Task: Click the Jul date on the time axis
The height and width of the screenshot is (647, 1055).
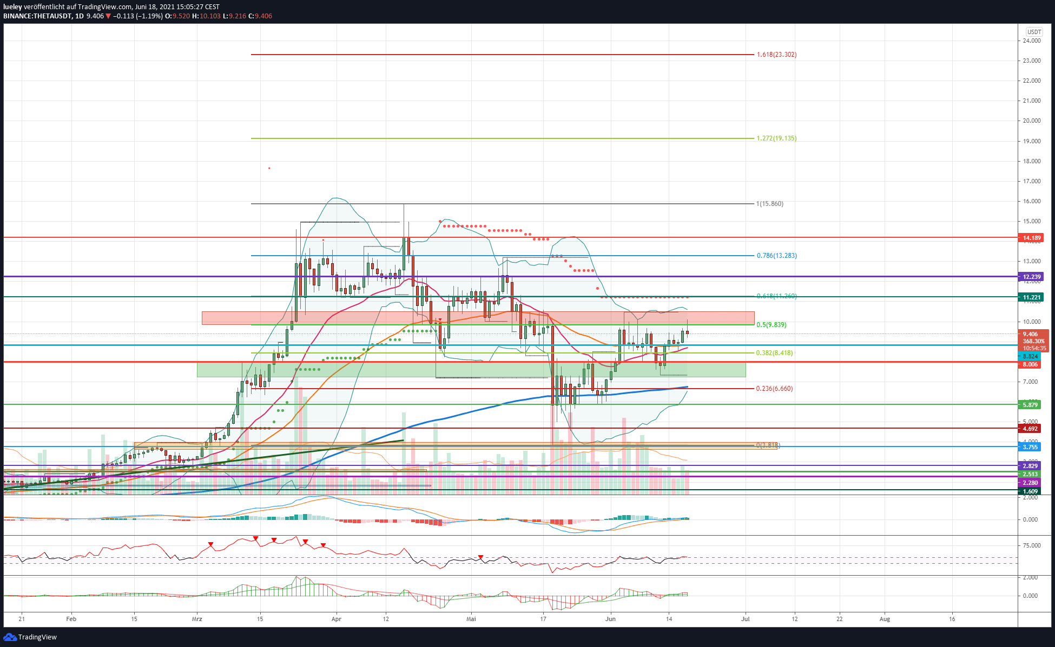Action: [745, 619]
